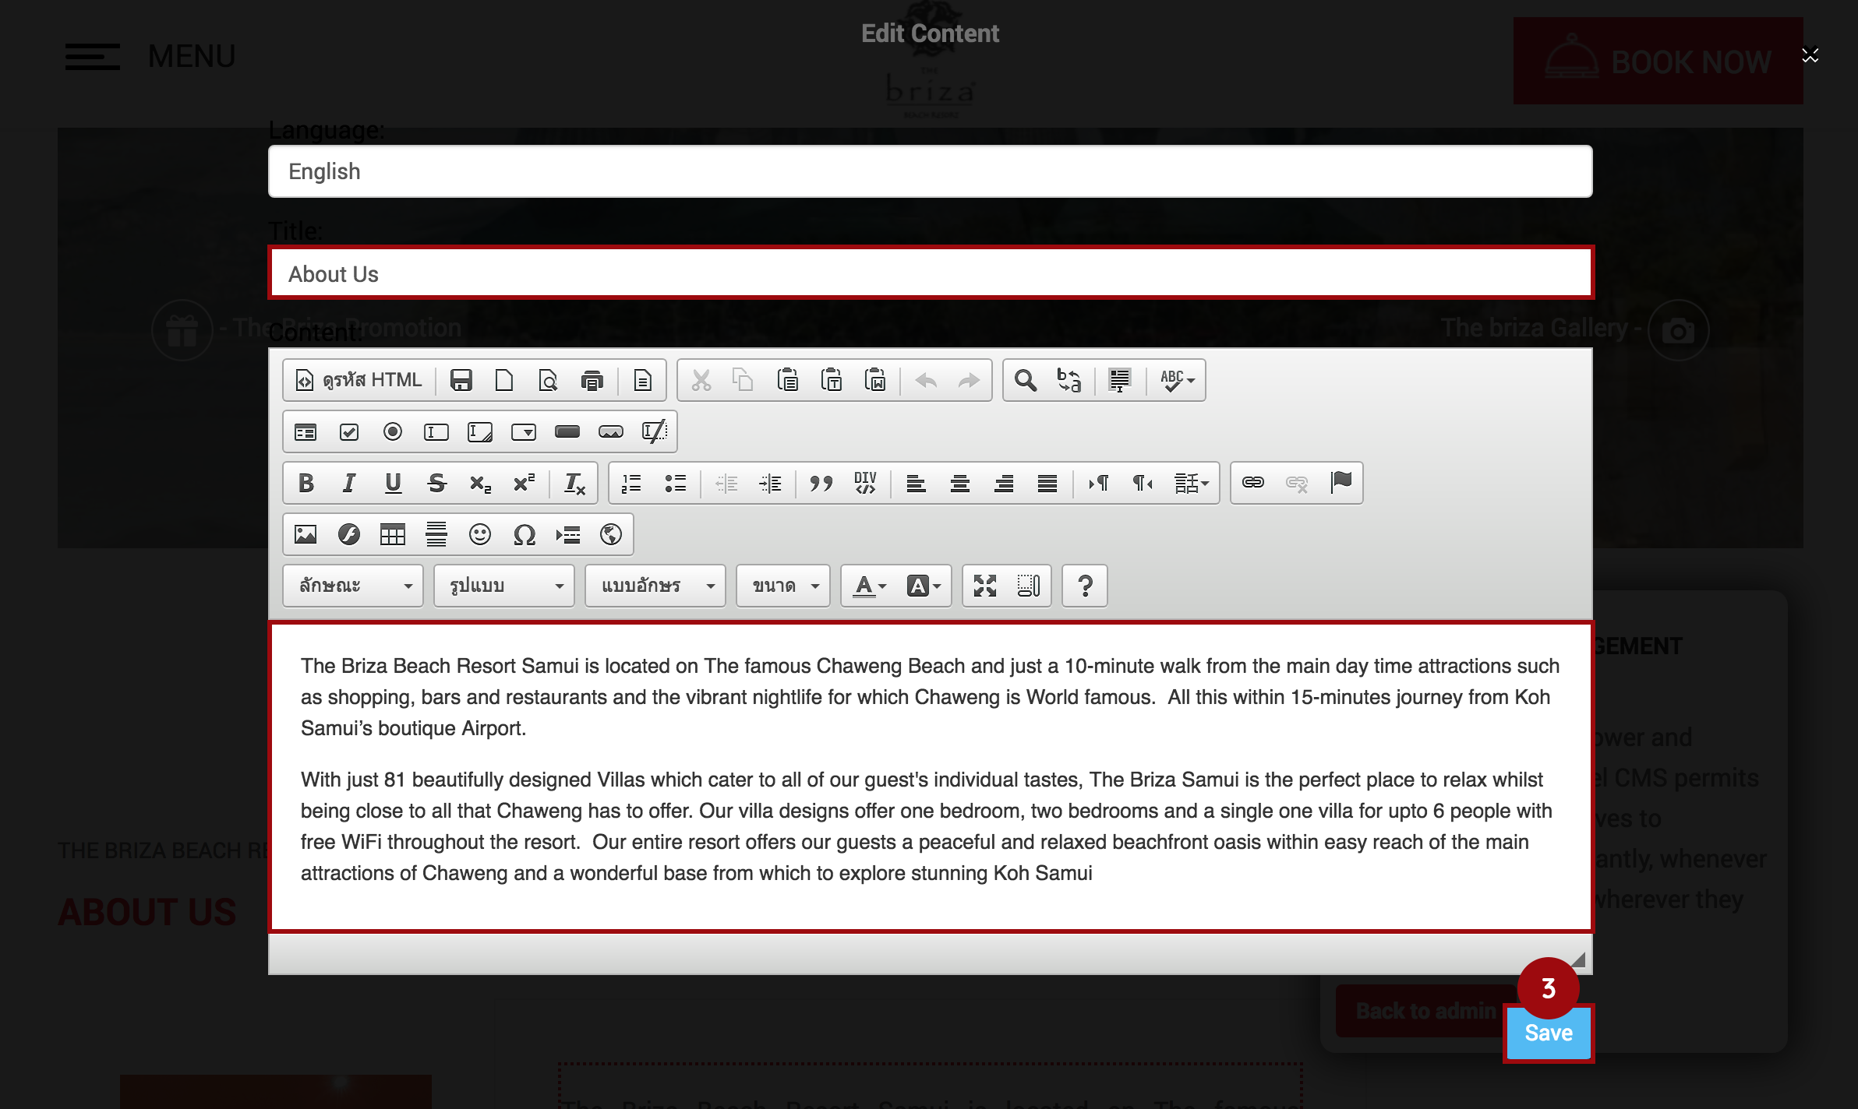Insert a Textarea icon
Viewport: 1858px width, 1109px height.
click(480, 431)
